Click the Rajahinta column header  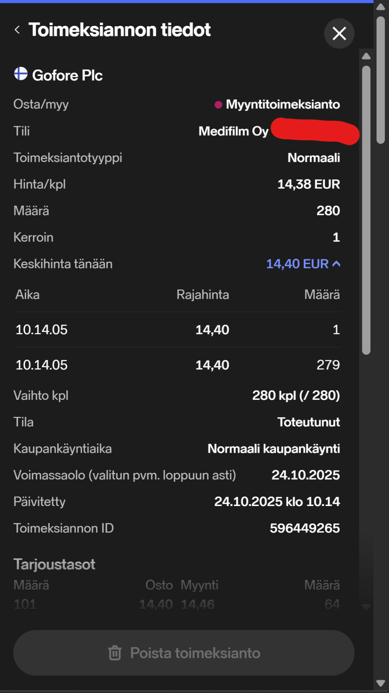pyautogui.click(x=202, y=295)
